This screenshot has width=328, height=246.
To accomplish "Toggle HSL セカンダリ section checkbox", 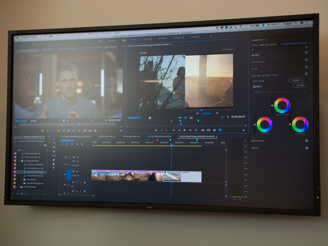I will point(306,141).
